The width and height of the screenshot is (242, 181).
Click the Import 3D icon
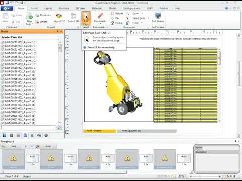[59, 16]
